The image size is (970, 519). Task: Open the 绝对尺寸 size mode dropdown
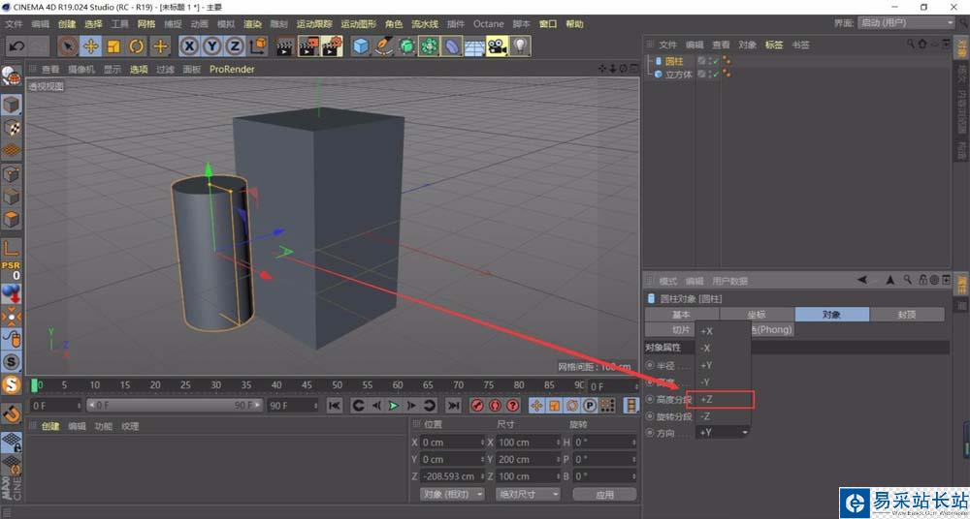click(x=527, y=494)
